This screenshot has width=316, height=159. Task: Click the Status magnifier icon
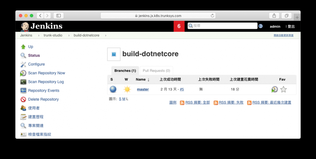point(23,55)
